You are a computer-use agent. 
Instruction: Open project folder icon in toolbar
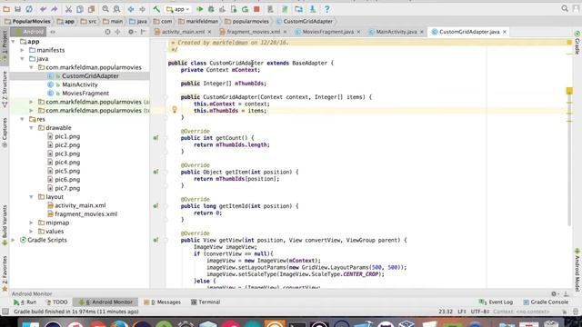(x=6, y=9)
